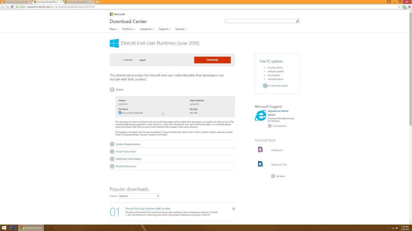Open the Windows Start button
The width and height of the screenshot is (412, 231).
click(4, 228)
